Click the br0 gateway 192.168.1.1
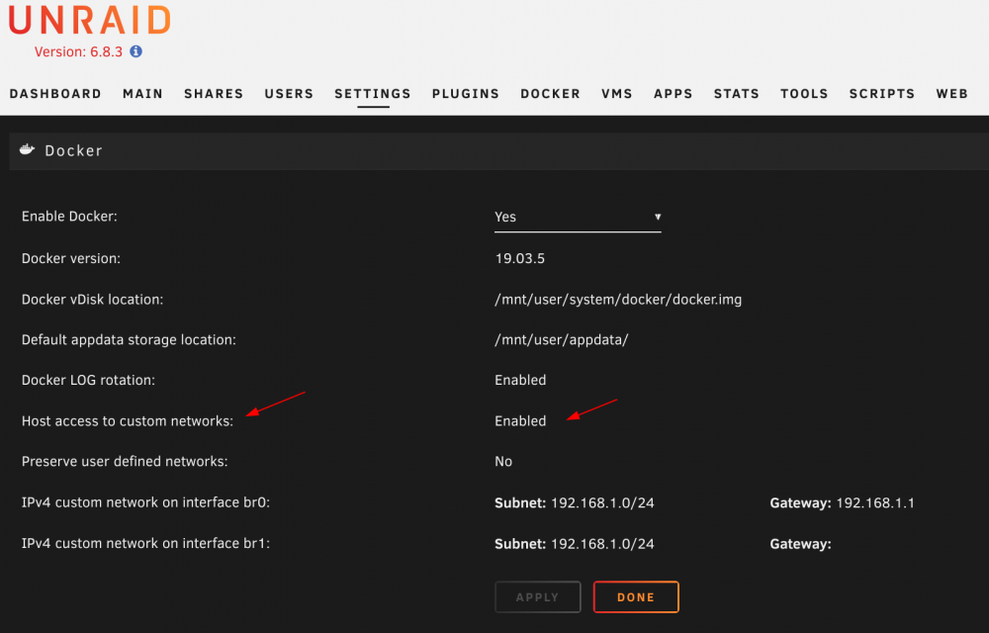 (875, 503)
